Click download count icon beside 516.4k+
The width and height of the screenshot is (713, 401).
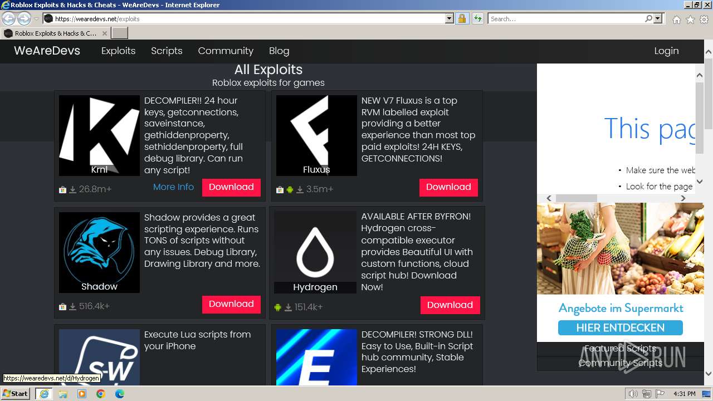pos(72,306)
